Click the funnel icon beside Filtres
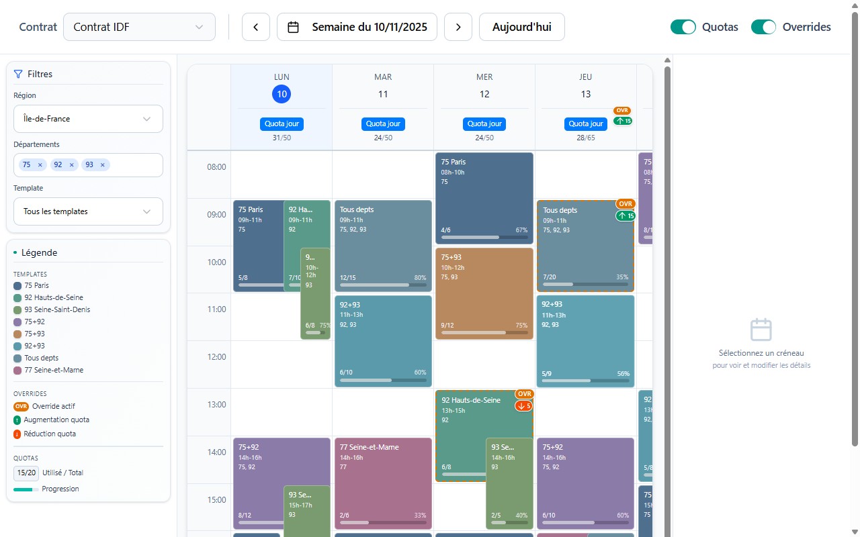This screenshot has width=860, height=537. tap(18, 74)
